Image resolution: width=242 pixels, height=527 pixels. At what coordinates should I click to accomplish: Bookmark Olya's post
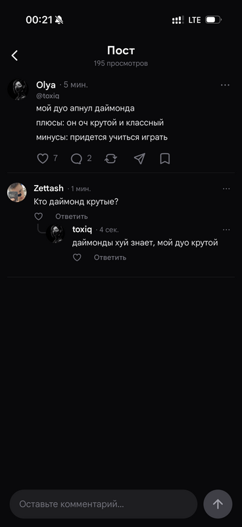tap(165, 159)
